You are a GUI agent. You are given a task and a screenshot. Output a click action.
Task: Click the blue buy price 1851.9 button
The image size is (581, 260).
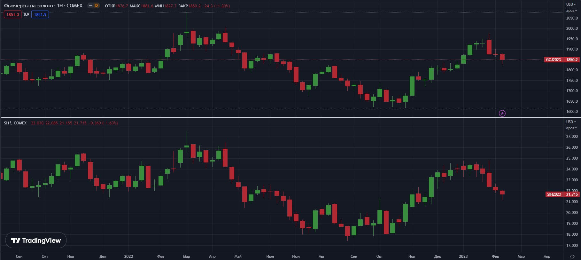[40, 14]
